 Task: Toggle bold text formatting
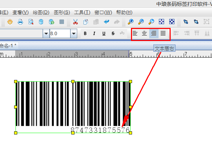click(85, 33)
